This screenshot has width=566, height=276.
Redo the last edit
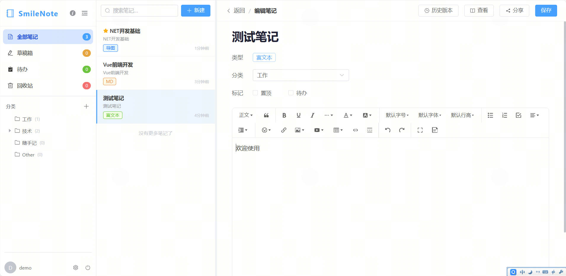click(402, 130)
